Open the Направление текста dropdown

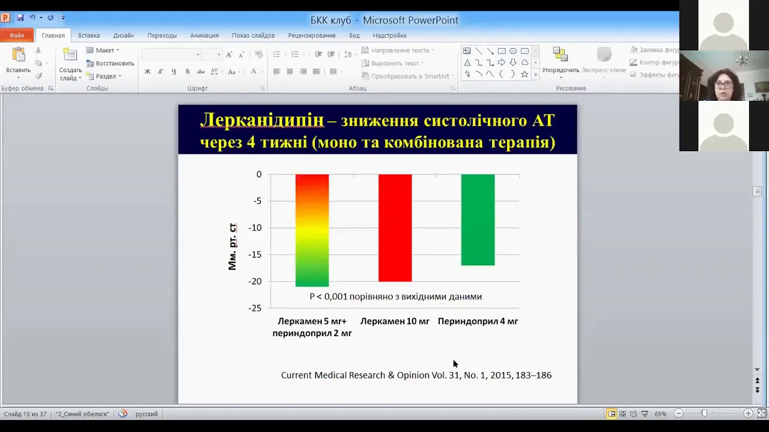398,50
